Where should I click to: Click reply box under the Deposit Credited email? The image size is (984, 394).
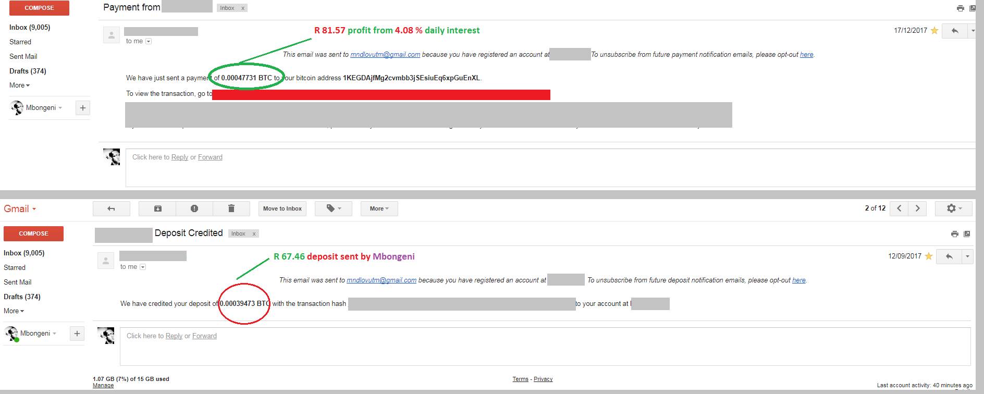coord(545,347)
